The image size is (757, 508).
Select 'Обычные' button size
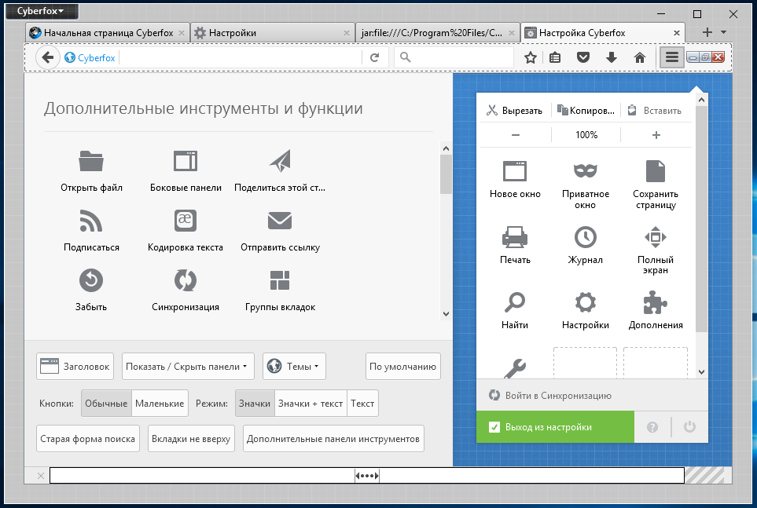tap(106, 404)
